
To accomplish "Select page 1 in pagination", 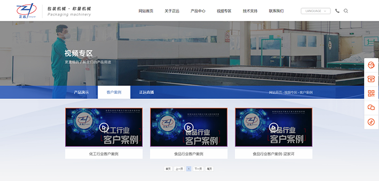I will [x=189, y=169].
